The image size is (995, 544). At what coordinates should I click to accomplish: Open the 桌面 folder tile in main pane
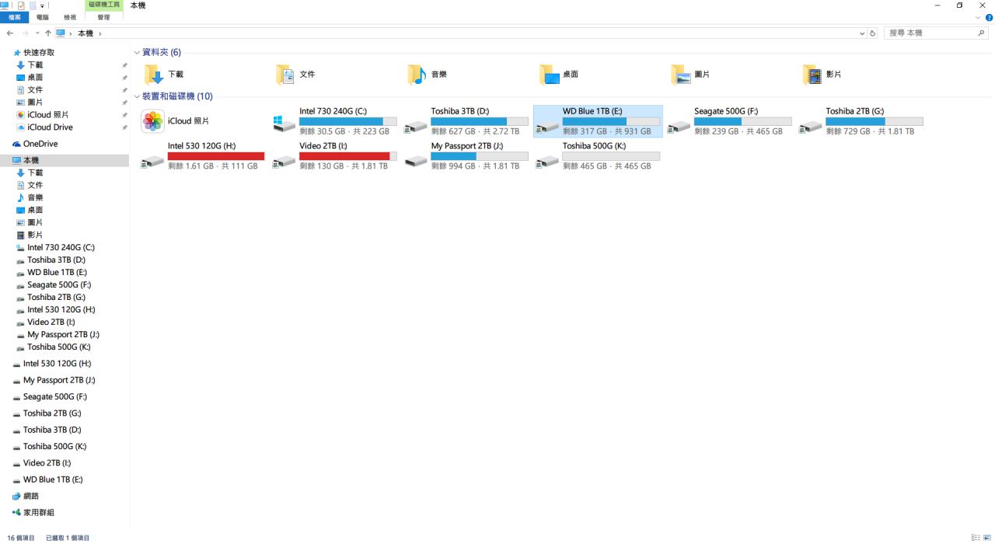(x=560, y=75)
